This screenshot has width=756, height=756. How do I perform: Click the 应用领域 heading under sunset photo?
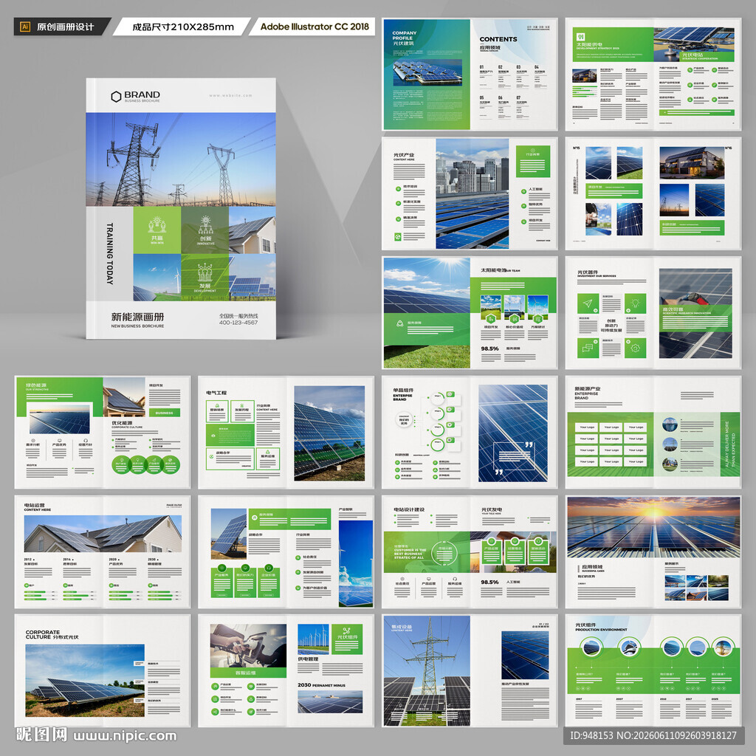592,566
